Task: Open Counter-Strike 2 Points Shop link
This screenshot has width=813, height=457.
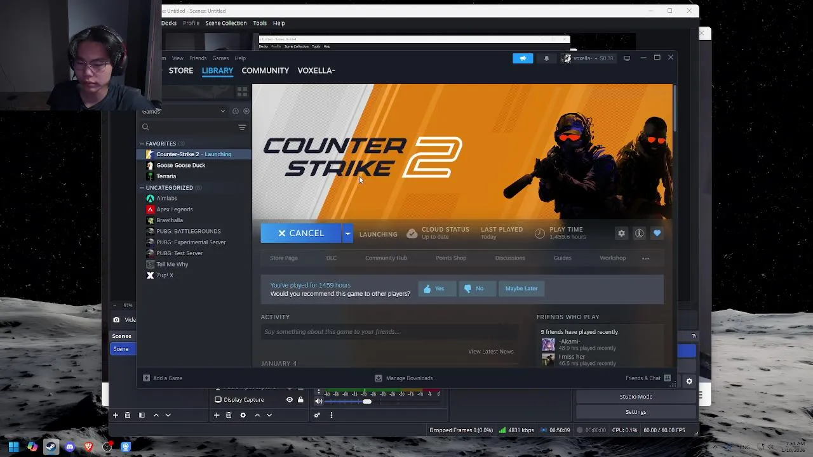Action: pyautogui.click(x=451, y=258)
